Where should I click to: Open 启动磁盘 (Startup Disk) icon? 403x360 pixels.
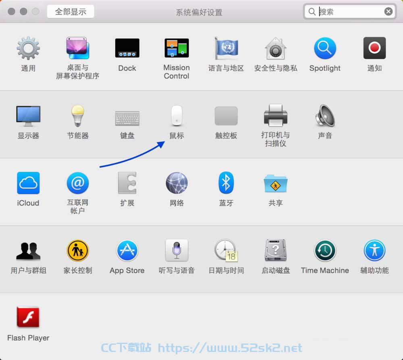coord(276,250)
